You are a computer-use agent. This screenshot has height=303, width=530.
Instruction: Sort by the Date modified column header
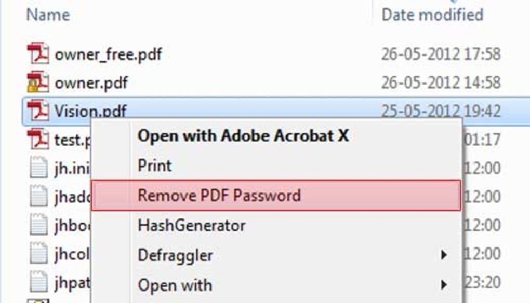click(432, 15)
